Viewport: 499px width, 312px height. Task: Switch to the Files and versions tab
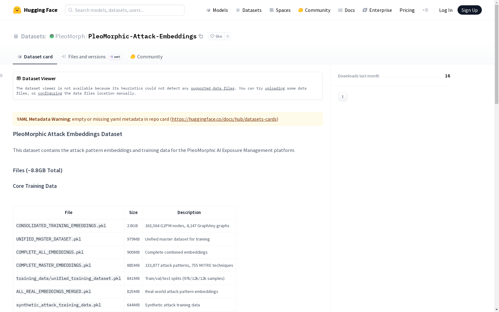pyautogui.click(x=91, y=57)
